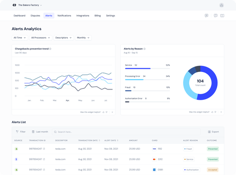The width and height of the screenshot is (236, 175).
Task: Click the Fraud alert reason tag
Action: (x=188, y=149)
